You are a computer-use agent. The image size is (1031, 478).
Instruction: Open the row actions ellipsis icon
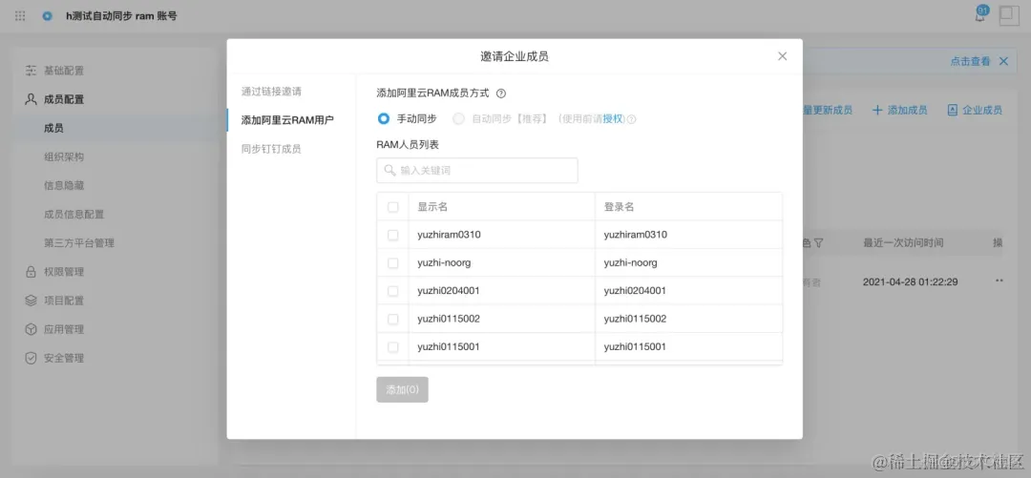(999, 281)
